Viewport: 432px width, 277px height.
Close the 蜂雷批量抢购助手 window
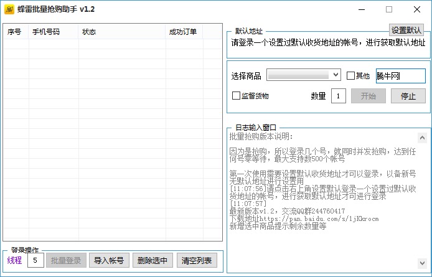[417, 9]
